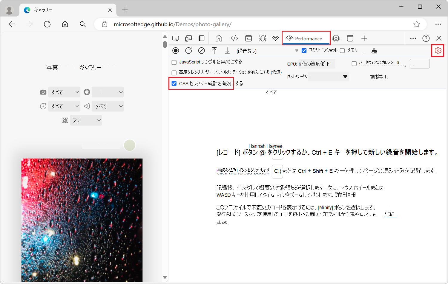Image resolution: width=448 pixels, height=284 pixels.
Task: Clear all performance recordings
Action: (x=201, y=50)
